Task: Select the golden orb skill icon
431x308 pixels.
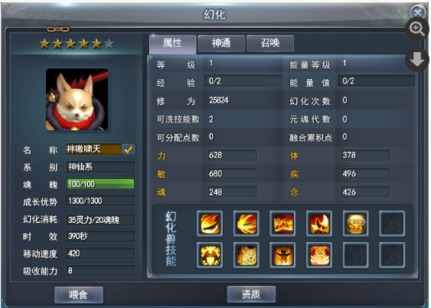Action: (x=355, y=224)
